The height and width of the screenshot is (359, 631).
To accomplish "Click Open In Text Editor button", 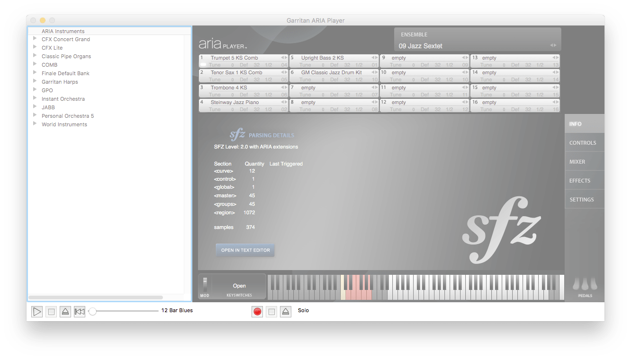I will [x=245, y=250].
